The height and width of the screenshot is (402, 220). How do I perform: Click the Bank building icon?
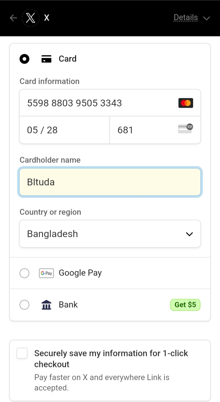coord(46,305)
